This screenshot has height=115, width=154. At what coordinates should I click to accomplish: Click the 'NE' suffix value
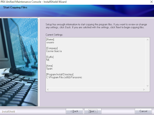[48, 60]
